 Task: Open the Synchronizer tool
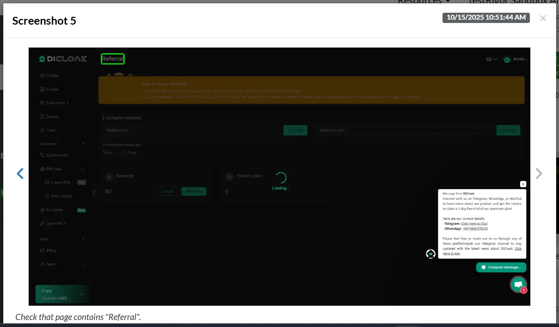pos(57,155)
